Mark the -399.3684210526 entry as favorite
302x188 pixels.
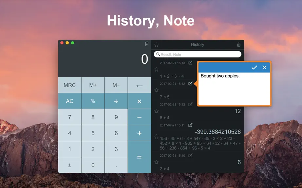156,136
